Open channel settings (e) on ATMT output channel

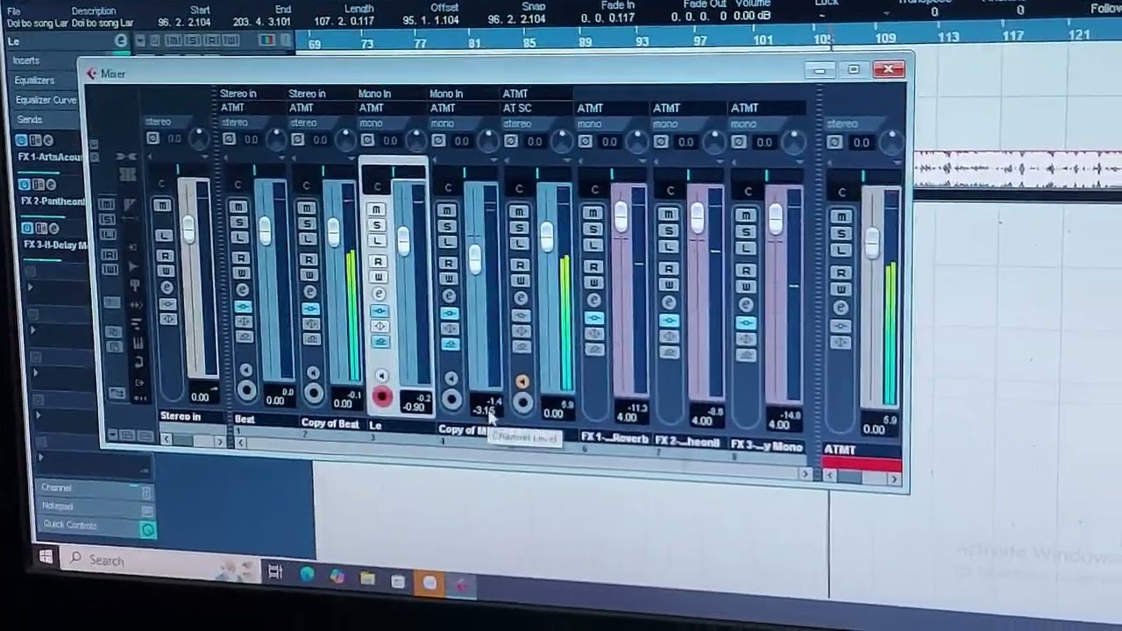[841, 307]
